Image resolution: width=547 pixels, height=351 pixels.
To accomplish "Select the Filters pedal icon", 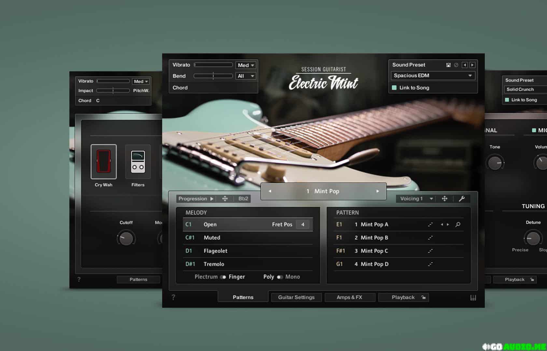I will (138, 162).
